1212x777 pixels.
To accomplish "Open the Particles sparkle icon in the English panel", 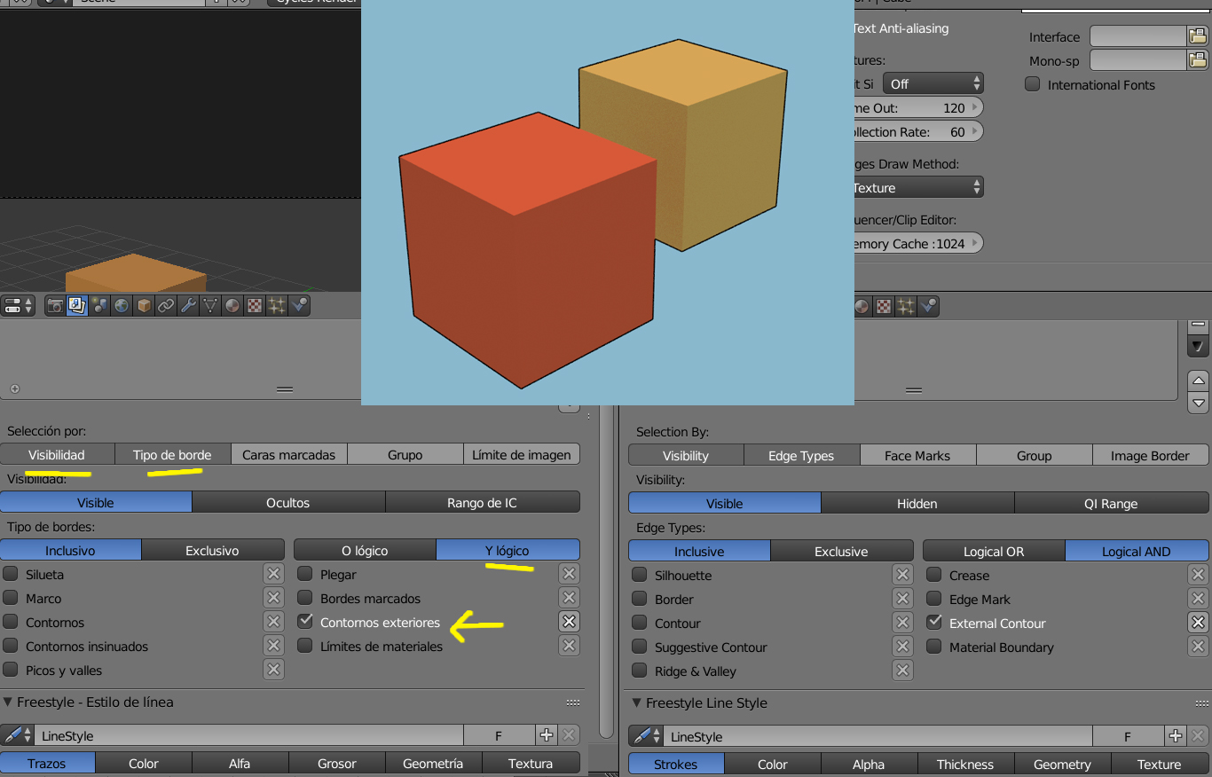I will click(x=906, y=307).
